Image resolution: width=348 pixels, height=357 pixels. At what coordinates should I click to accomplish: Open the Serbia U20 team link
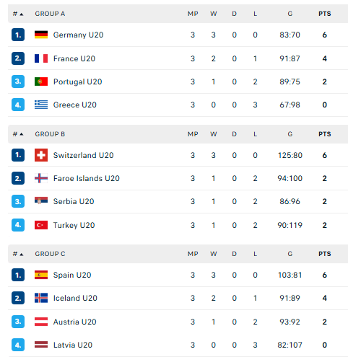point(74,201)
